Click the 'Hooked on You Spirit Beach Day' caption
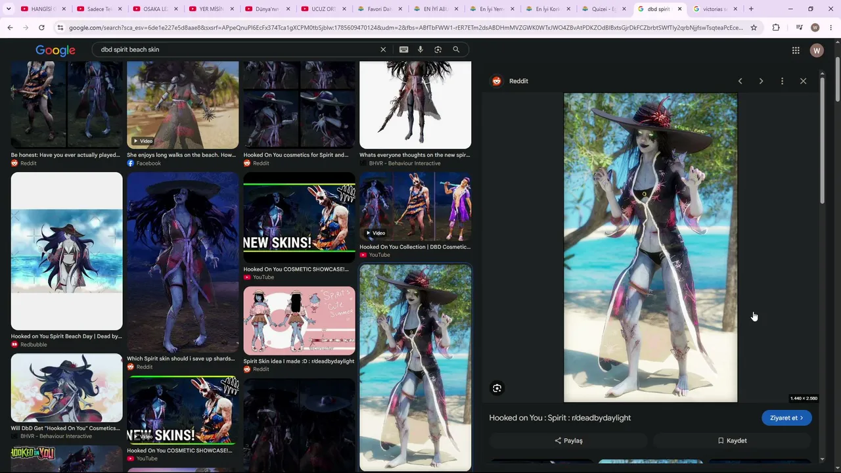This screenshot has width=841, height=473. coord(66,336)
